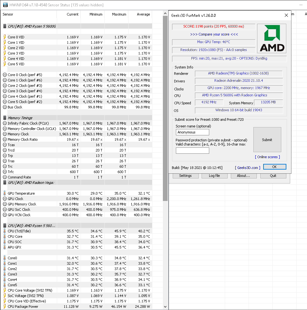The width and height of the screenshot is (307, 310).
Task: Click the sensor list vertical scrollbar thumb
Action: 165,108
